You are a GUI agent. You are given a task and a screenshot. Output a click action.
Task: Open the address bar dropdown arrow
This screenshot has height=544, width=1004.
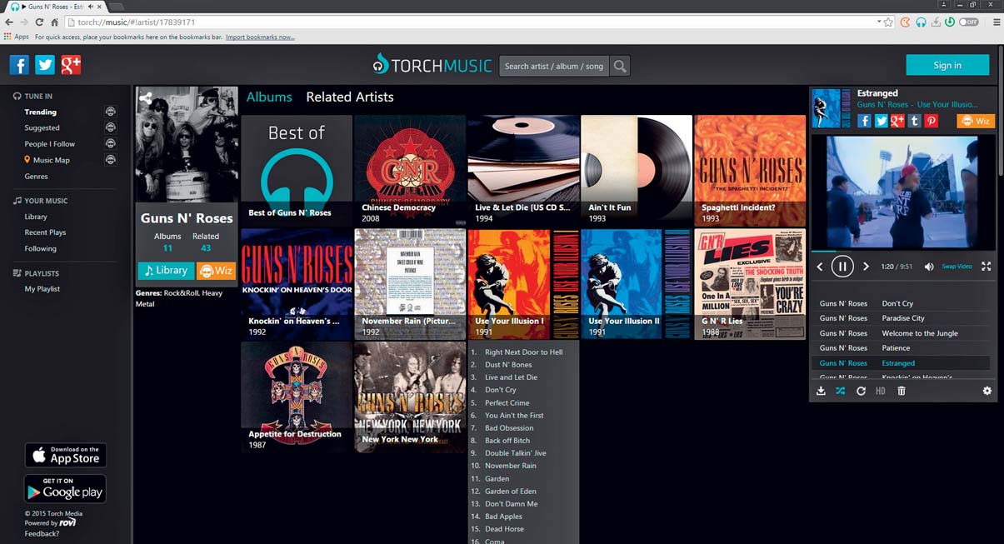point(879,22)
